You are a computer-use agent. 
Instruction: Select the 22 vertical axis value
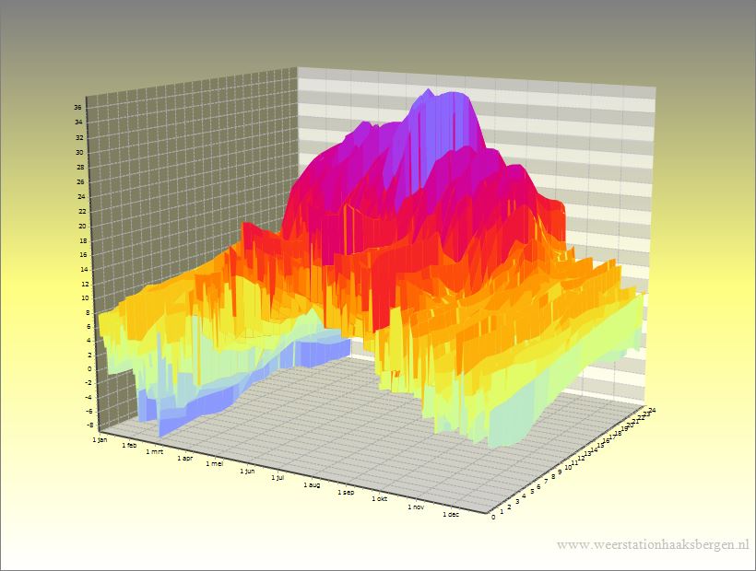(x=82, y=211)
